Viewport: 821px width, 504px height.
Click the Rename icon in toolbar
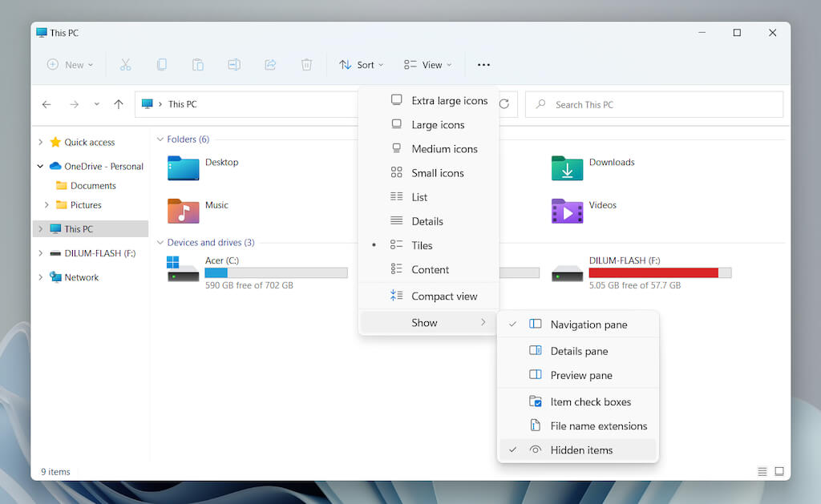[x=234, y=65]
